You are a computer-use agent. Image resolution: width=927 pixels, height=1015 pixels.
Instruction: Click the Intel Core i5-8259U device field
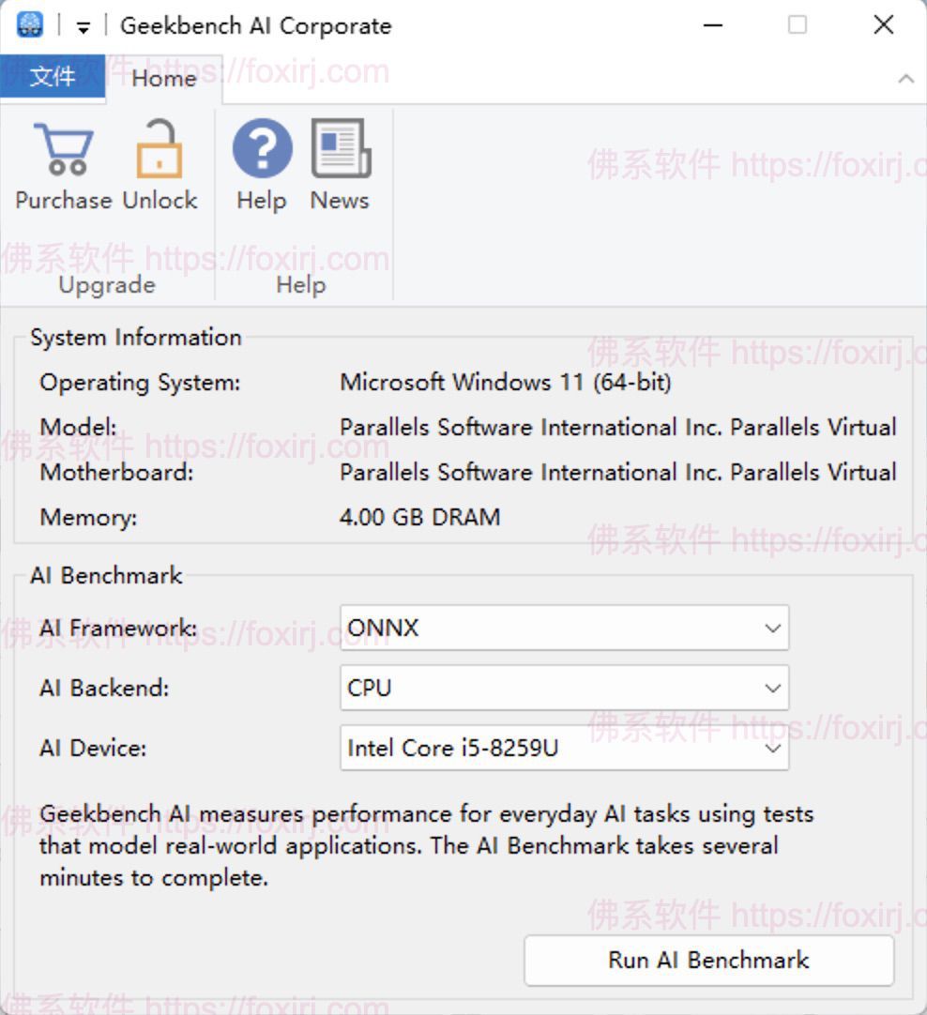[x=563, y=749]
